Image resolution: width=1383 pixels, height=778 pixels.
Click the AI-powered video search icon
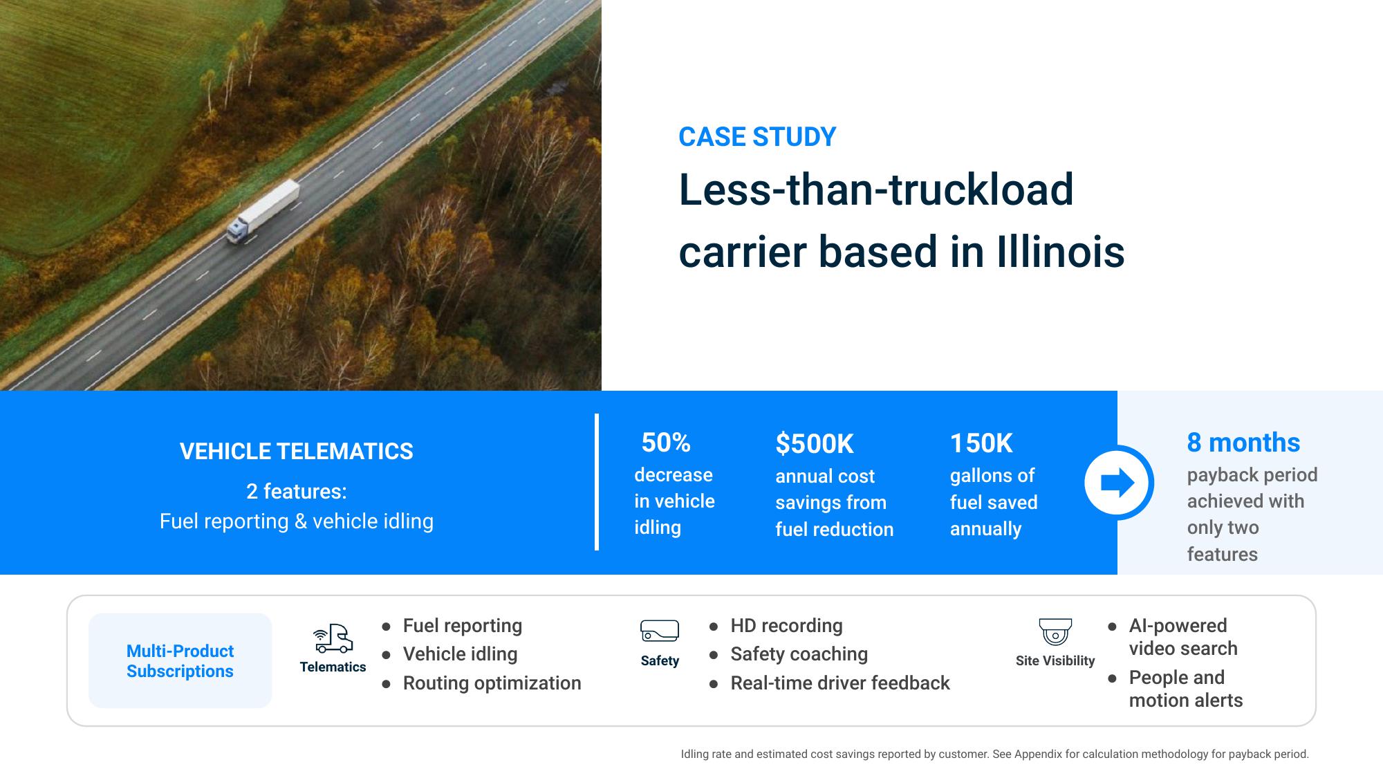pyautogui.click(x=1055, y=630)
